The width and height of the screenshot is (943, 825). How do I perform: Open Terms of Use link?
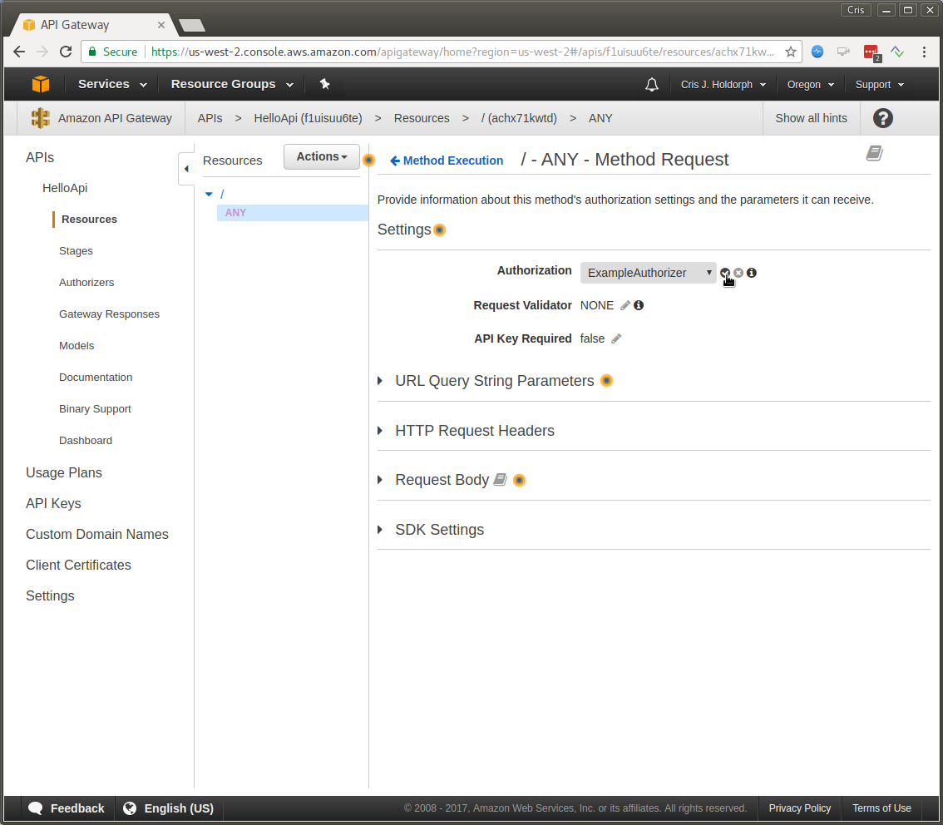881,808
